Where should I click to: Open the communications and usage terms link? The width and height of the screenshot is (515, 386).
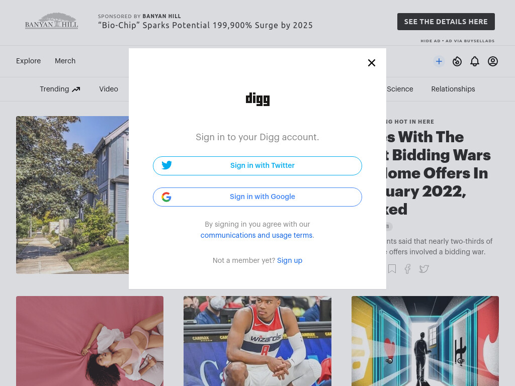tap(256, 235)
